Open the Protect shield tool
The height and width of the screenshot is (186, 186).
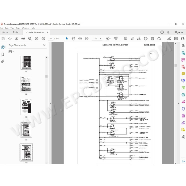[183, 109]
